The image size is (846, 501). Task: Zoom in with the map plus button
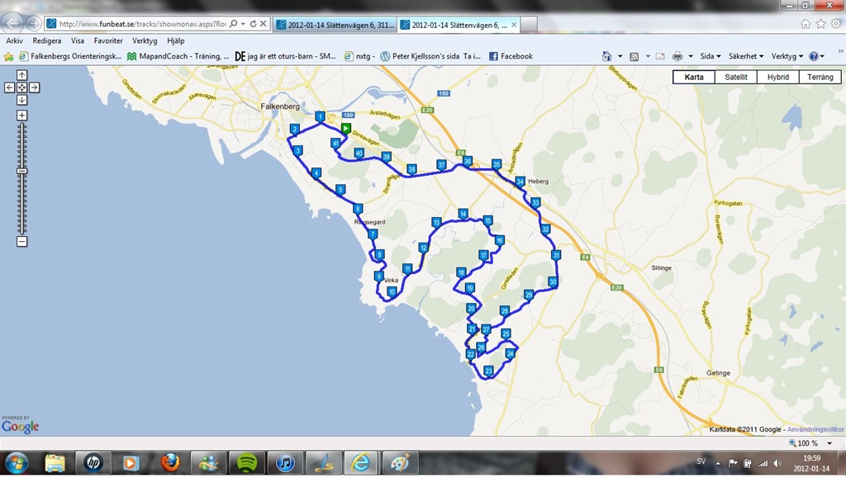[x=22, y=116]
